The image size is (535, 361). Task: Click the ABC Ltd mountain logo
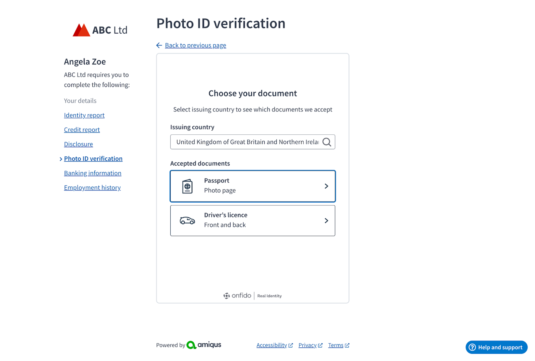click(81, 30)
